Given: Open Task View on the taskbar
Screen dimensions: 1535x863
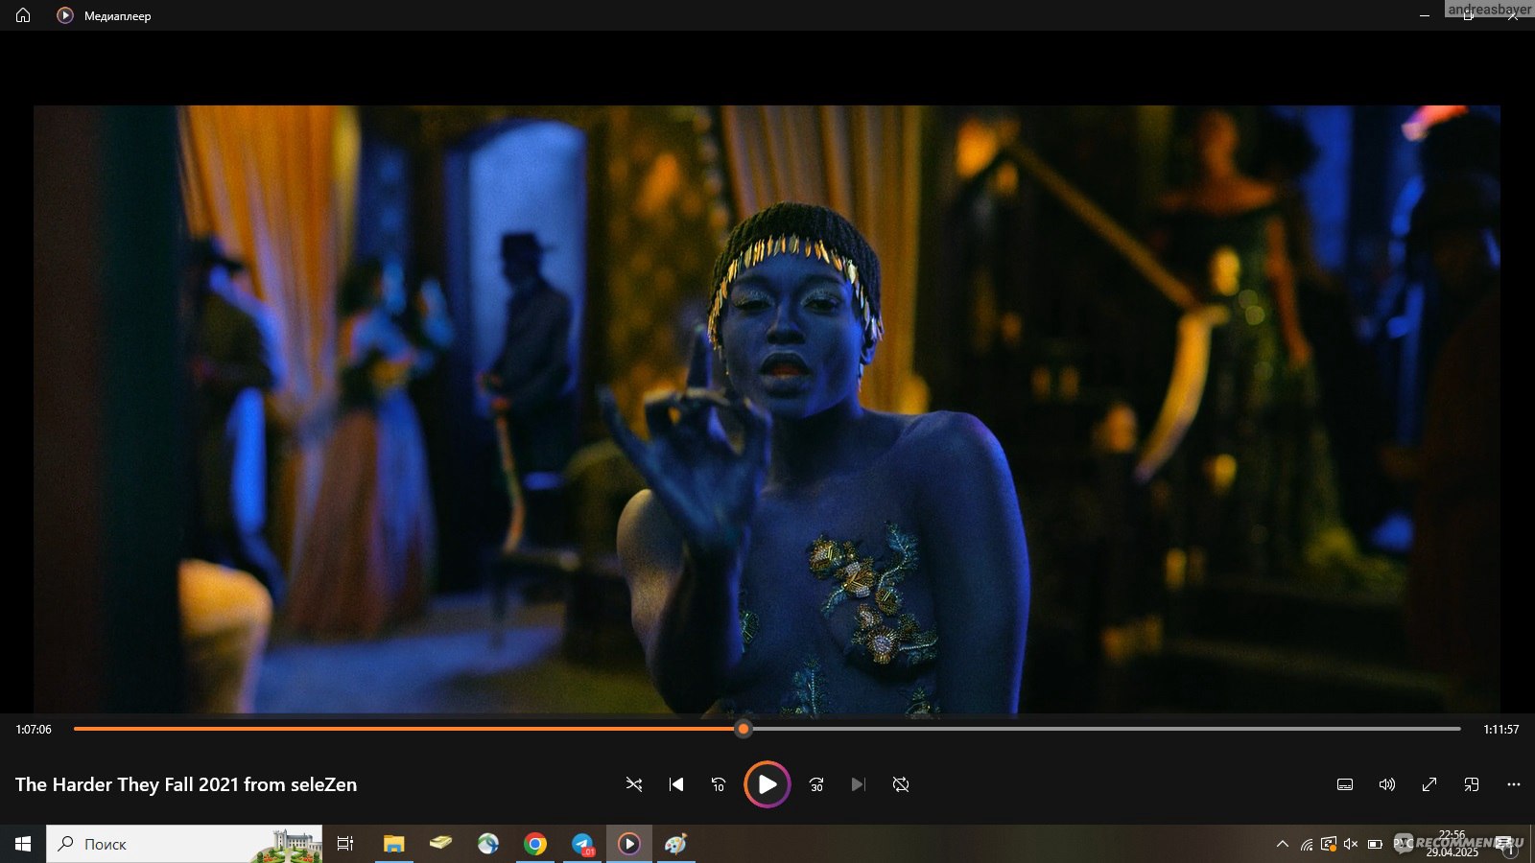Looking at the screenshot, I should point(345,844).
